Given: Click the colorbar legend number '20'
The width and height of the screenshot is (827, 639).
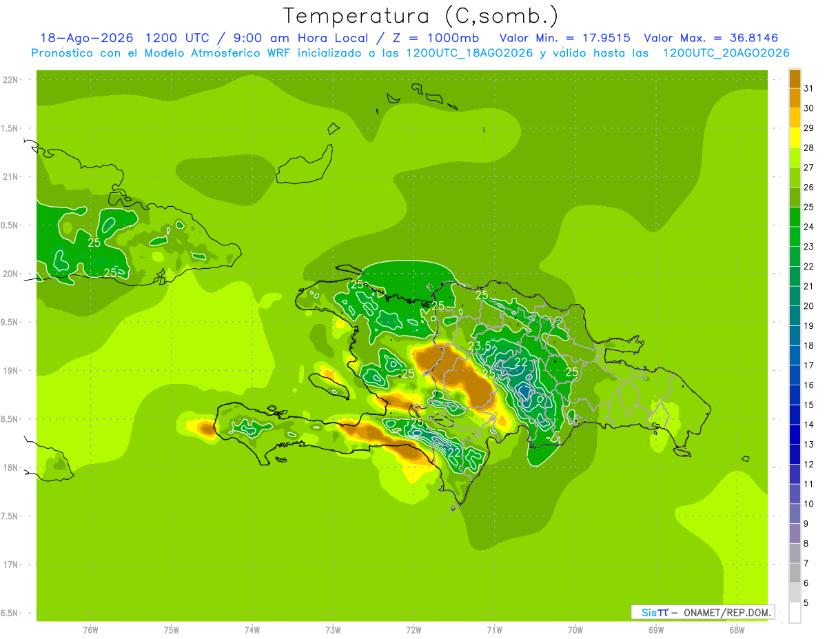Looking at the screenshot, I should coord(809,306).
